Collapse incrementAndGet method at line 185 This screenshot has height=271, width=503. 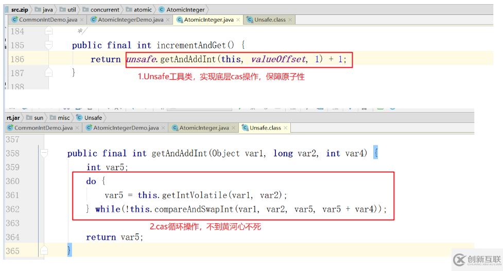48,45
